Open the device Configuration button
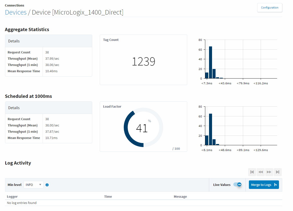This screenshot has width=293, height=211. point(269,8)
